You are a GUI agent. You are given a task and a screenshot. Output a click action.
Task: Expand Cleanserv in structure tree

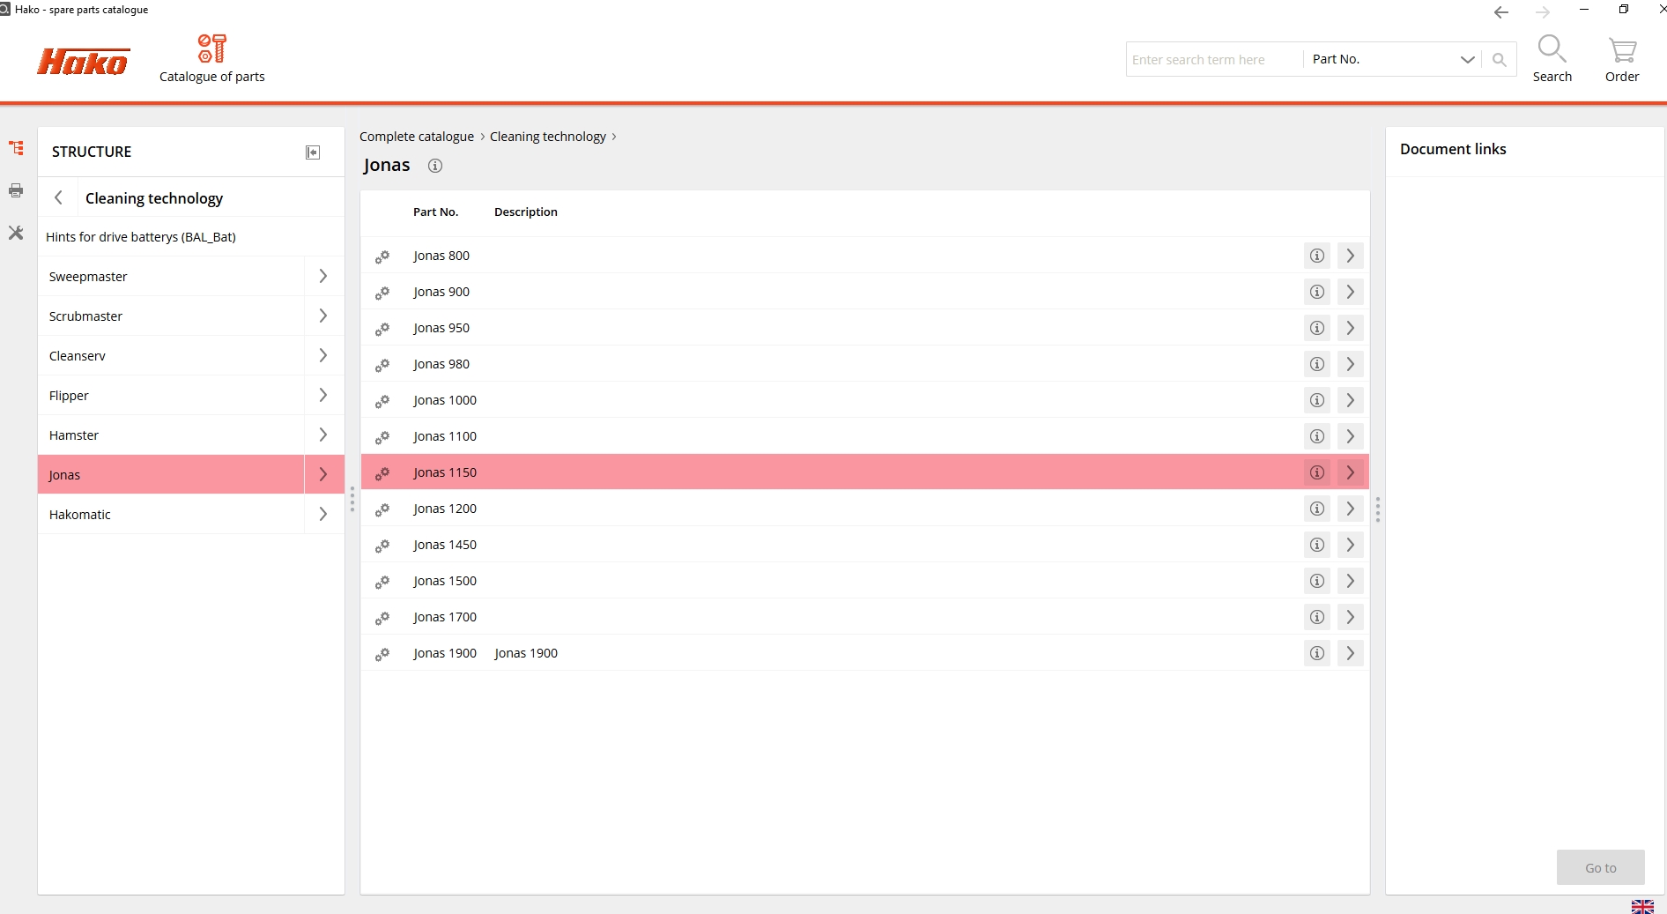coord(323,355)
